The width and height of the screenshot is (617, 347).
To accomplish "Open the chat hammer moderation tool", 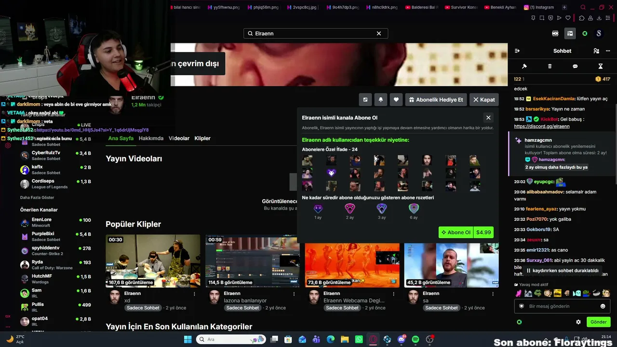I will coord(524,66).
